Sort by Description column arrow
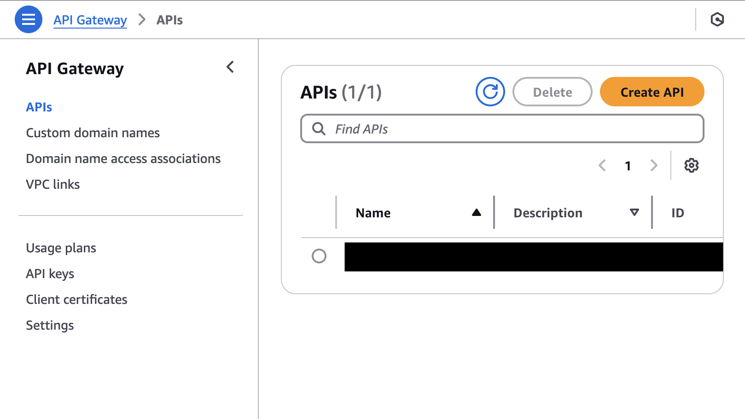Image resolution: width=745 pixels, height=419 pixels. point(634,212)
